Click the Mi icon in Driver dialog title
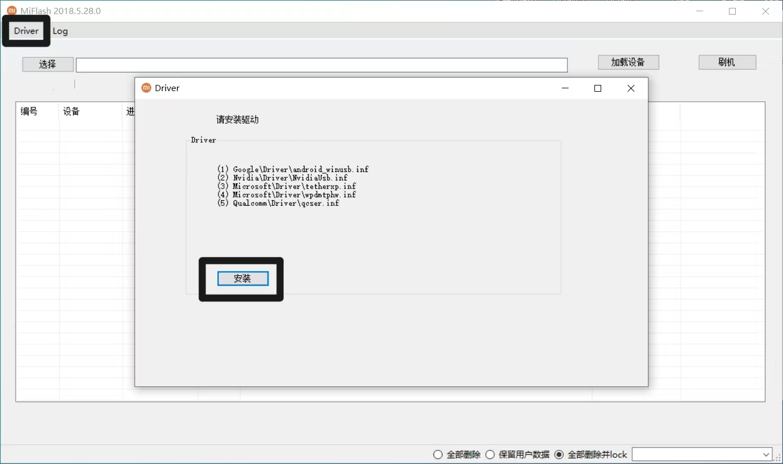 pos(146,88)
